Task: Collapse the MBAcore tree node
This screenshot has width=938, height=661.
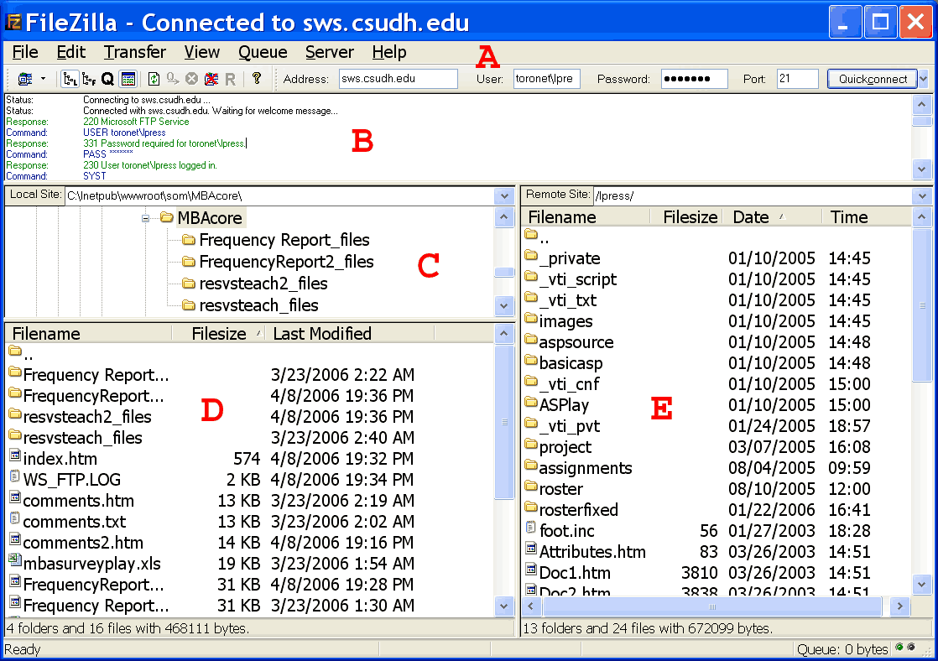Action: point(145,218)
